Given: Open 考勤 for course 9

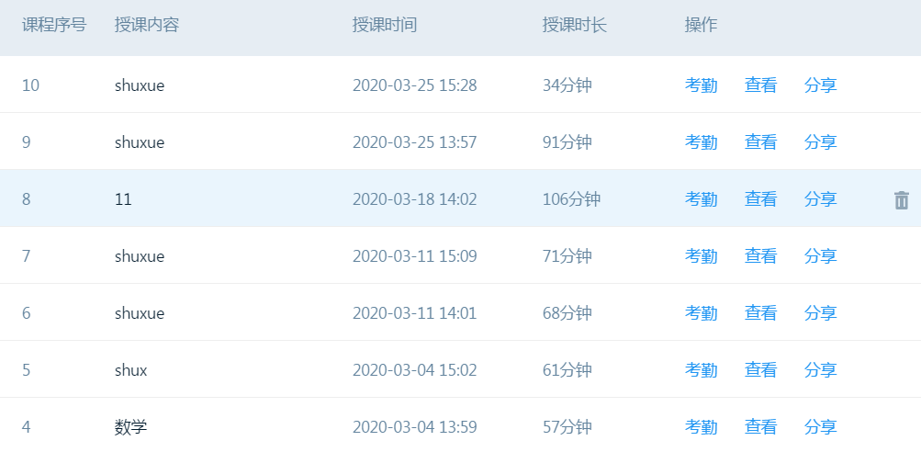Looking at the screenshot, I should point(702,142).
